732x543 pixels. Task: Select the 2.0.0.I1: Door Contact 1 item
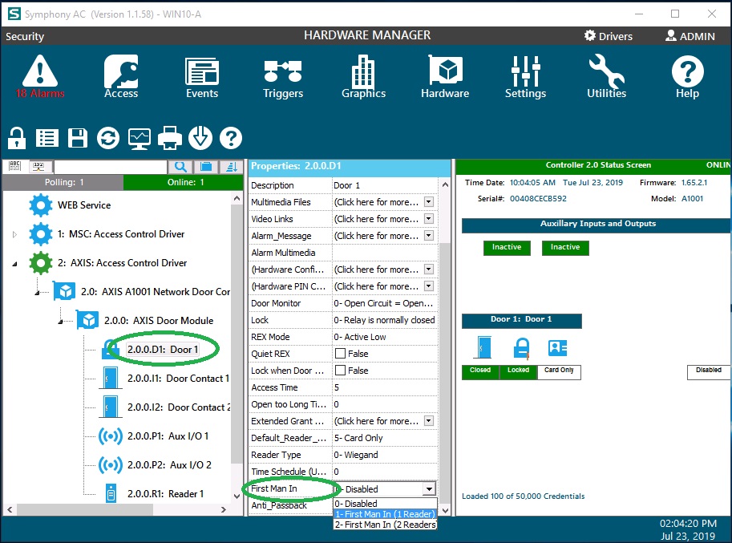pos(178,379)
